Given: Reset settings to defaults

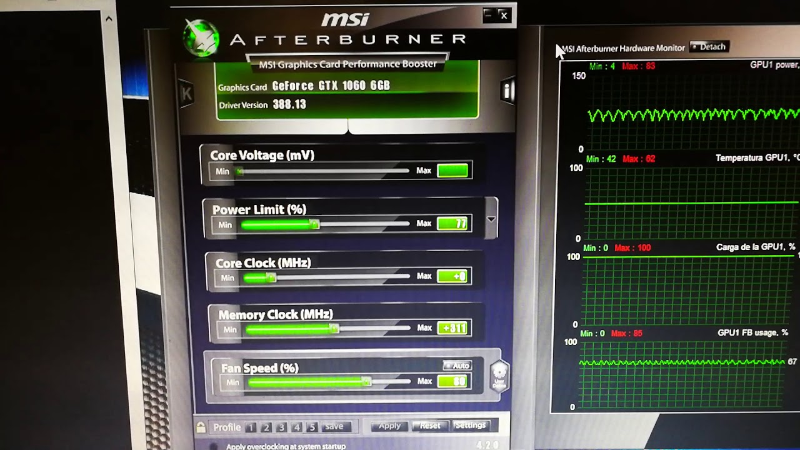Looking at the screenshot, I should click(430, 426).
